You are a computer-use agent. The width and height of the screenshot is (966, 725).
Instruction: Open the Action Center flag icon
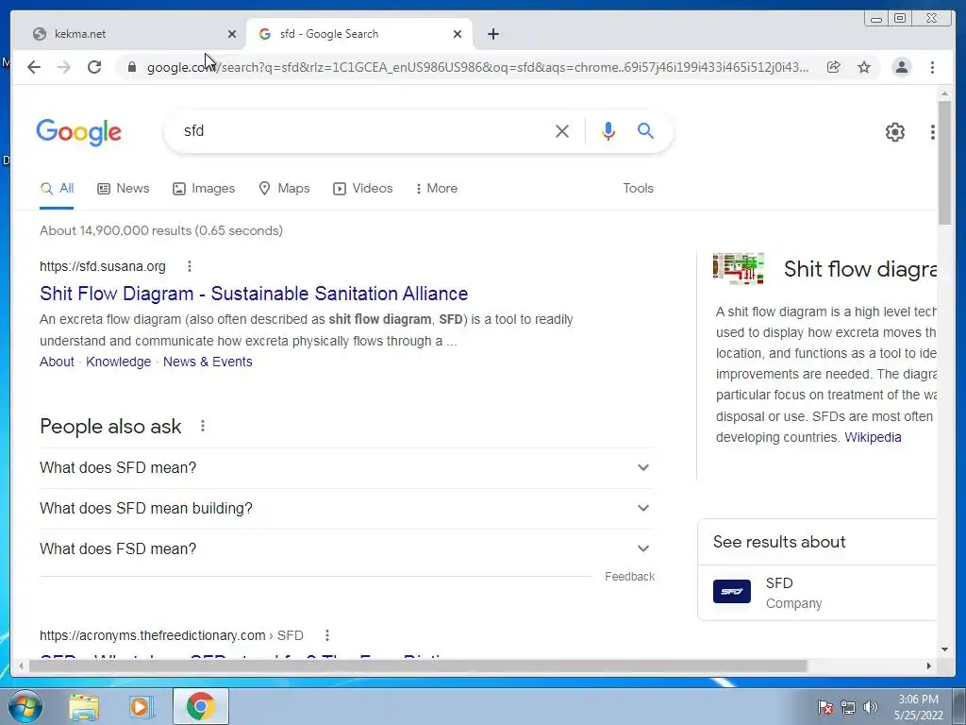(824, 707)
